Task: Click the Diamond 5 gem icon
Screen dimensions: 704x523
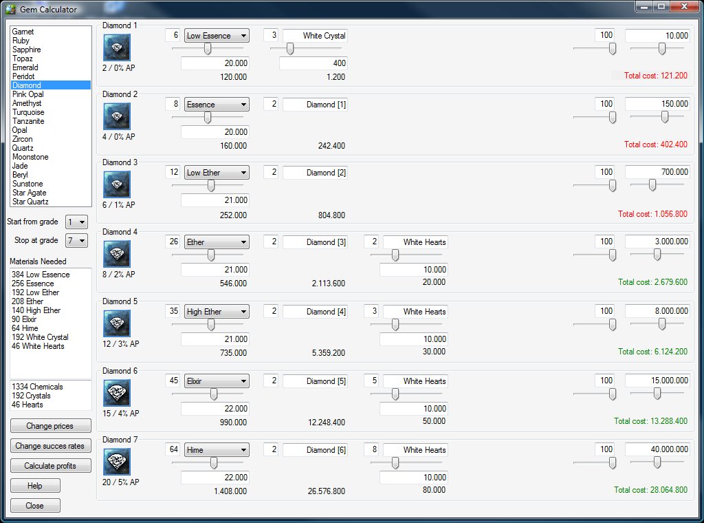Action: pyautogui.click(x=117, y=323)
